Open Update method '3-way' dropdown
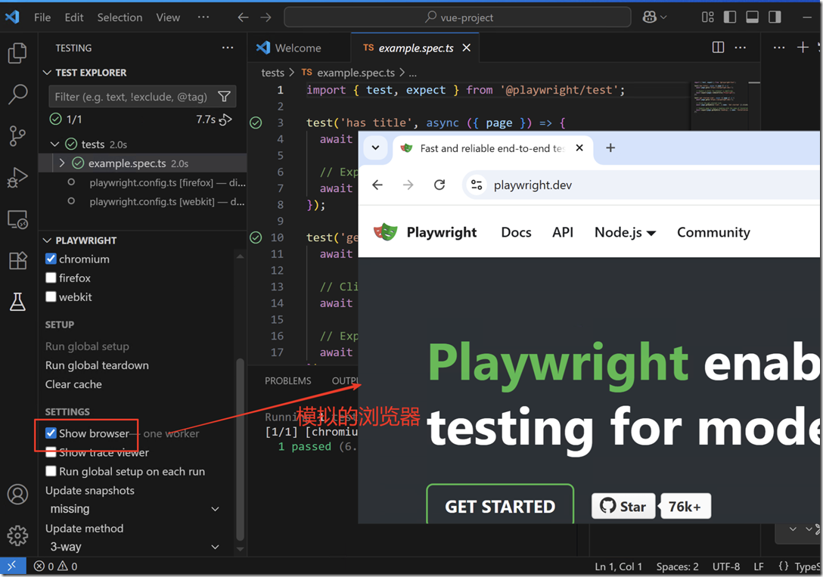The image size is (823, 577). pos(135,547)
